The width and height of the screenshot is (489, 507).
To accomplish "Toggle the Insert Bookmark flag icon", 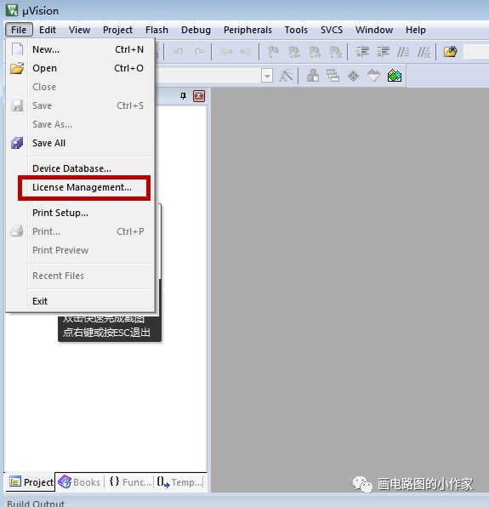I will pyautogui.click(x=274, y=51).
